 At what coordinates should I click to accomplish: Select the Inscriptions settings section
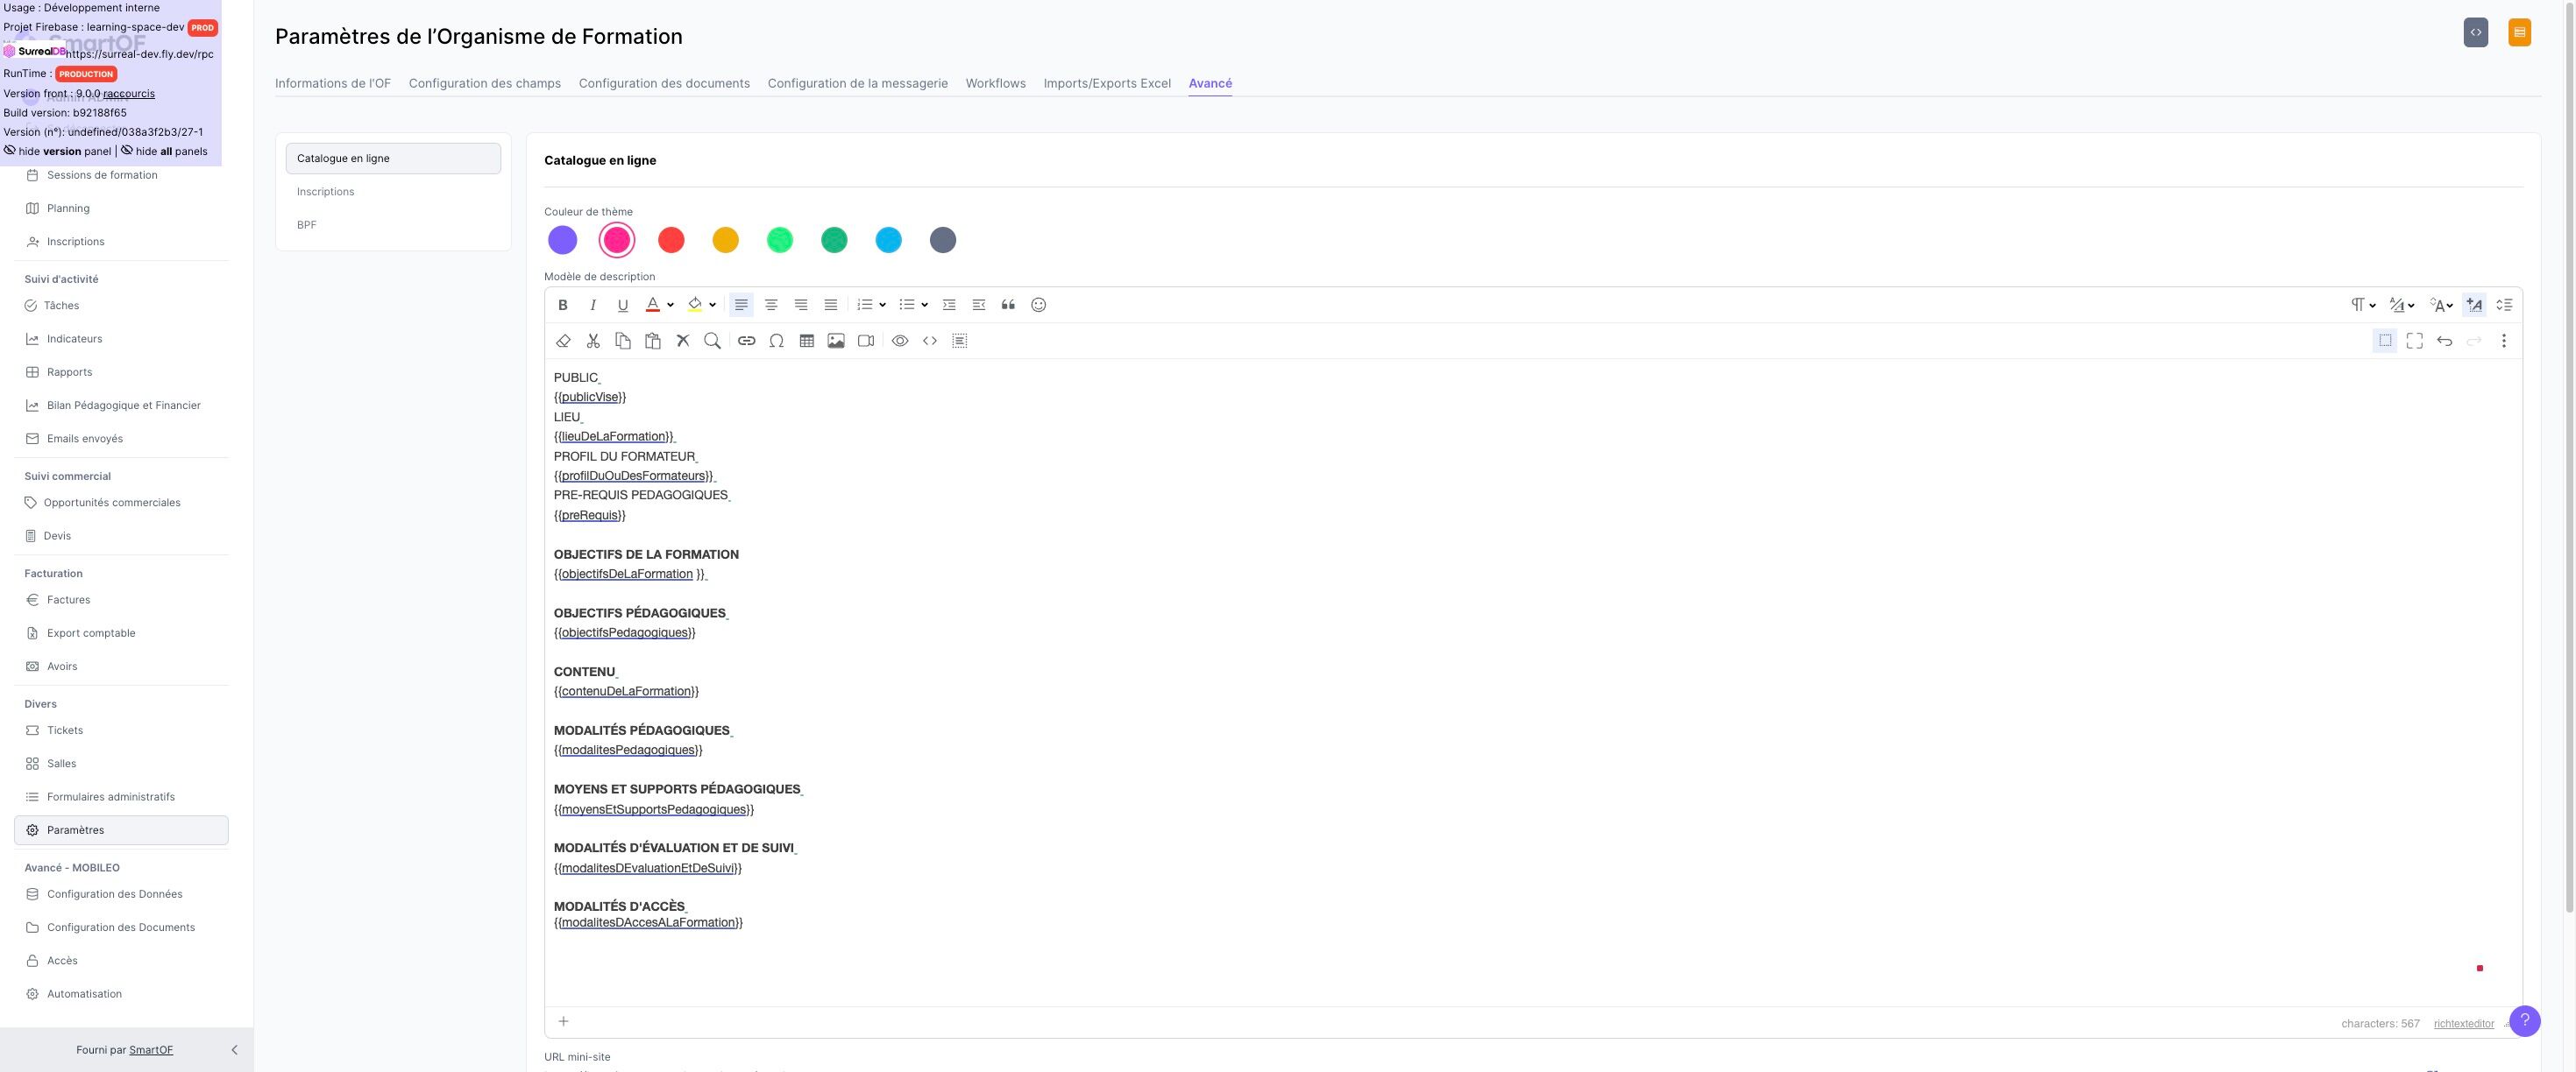[325, 192]
